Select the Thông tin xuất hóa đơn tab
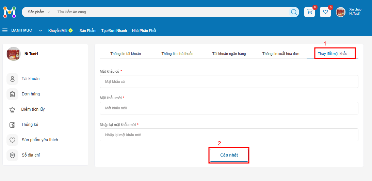The image size is (372, 181). click(x=281, y=54)
